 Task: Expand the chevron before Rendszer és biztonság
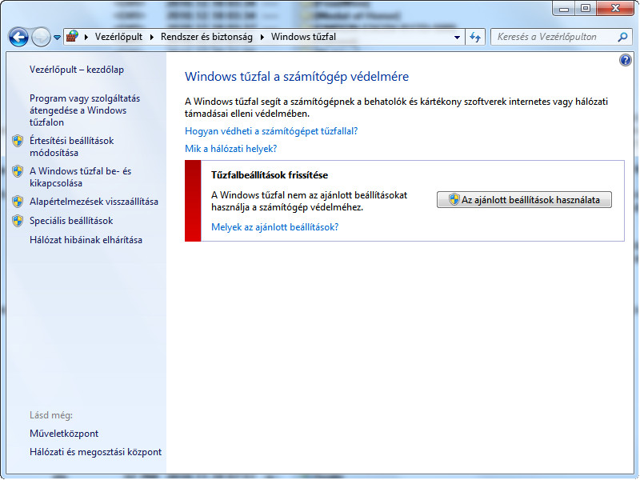[152, 37]
